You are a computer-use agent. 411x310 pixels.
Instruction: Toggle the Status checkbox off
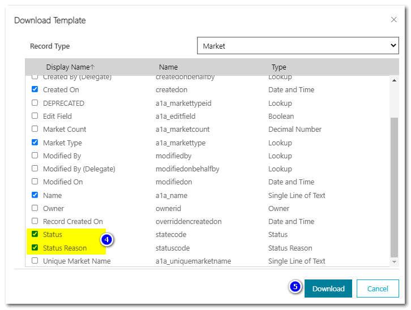(x=35, y=234)
